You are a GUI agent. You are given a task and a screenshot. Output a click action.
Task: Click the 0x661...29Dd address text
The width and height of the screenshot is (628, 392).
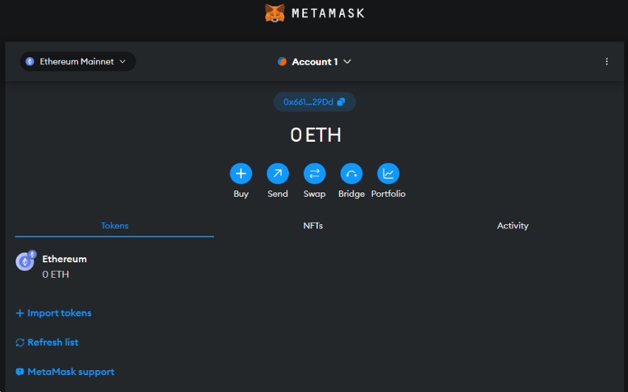(x=308, y=102)
